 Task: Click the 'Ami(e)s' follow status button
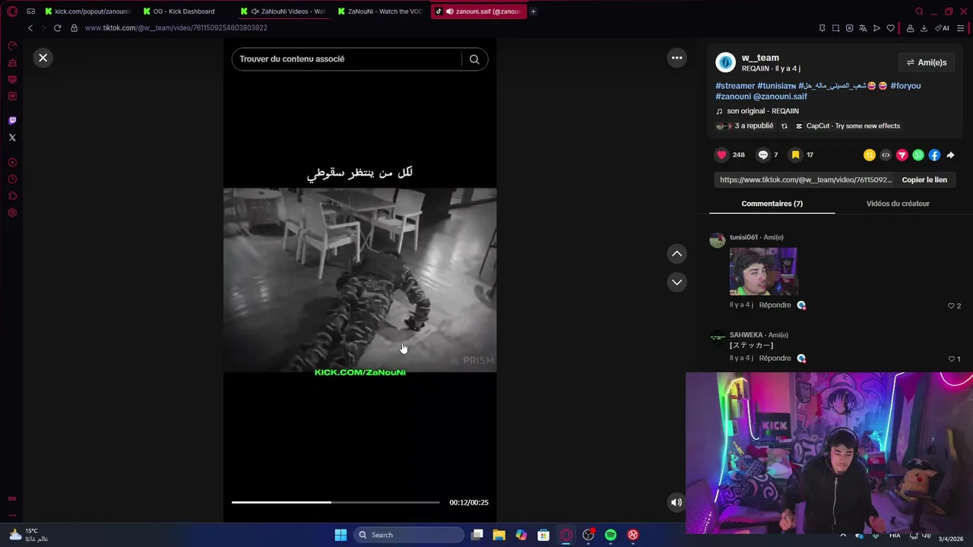click(x=927, y=62)
